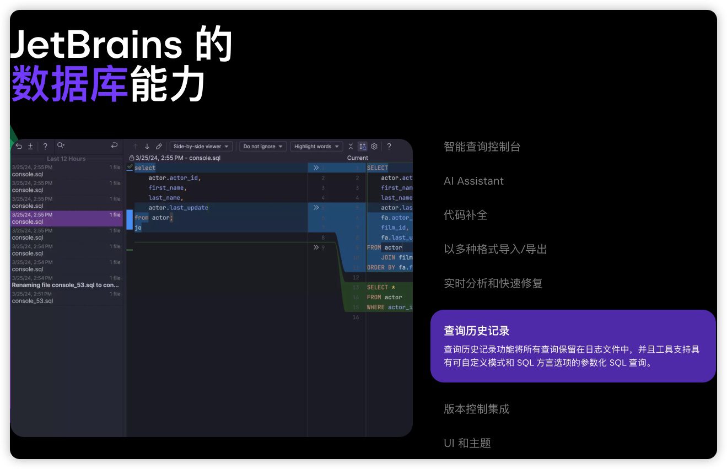Select the highlighted purple console.sql history entry

(x=66, y=218)
